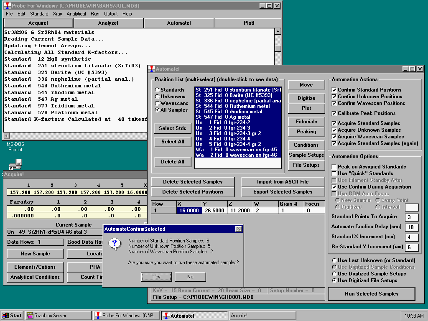Toggle Confirm Standard Positions checkbox
Viewport: 428px width, 321px height.
[334, 90]
